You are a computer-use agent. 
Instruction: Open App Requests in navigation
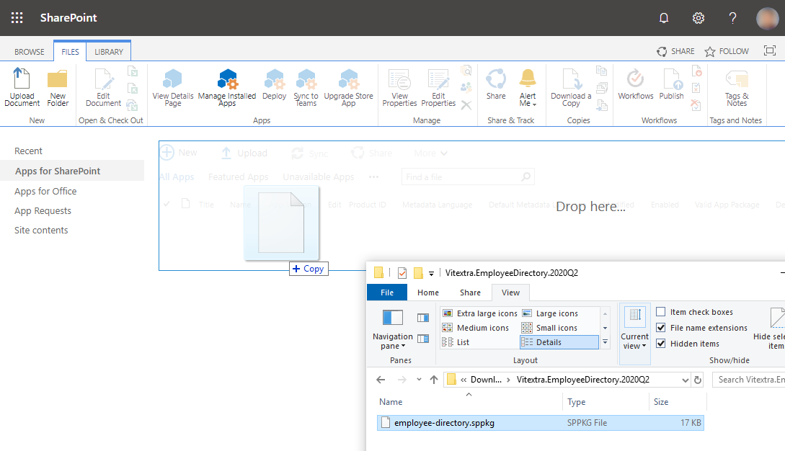tap(43, 211)
